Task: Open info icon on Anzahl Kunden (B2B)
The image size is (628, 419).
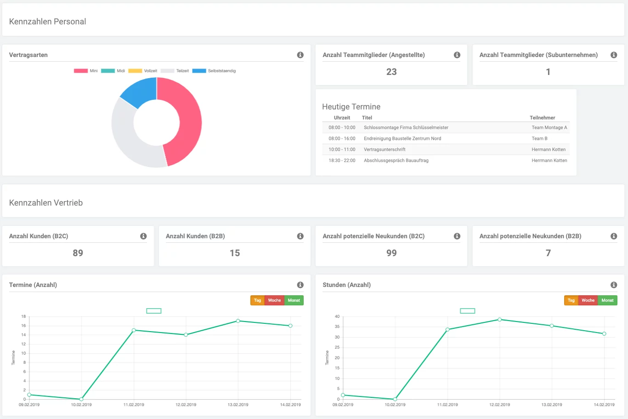Action: click(x=300, y=236)
